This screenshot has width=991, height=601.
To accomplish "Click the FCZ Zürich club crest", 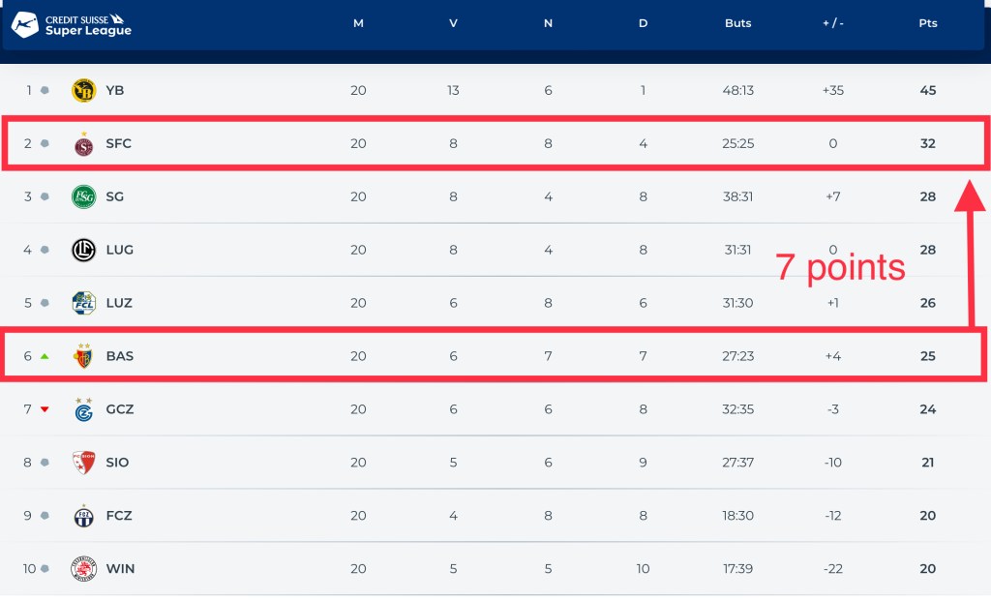I will click(x=84, y=516).
